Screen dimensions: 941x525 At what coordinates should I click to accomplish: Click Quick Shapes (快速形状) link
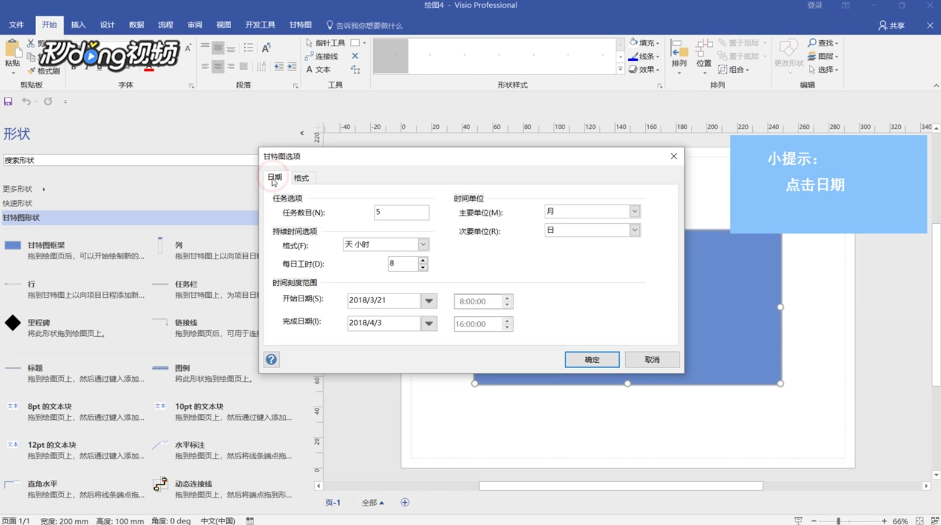pos(18,203)
